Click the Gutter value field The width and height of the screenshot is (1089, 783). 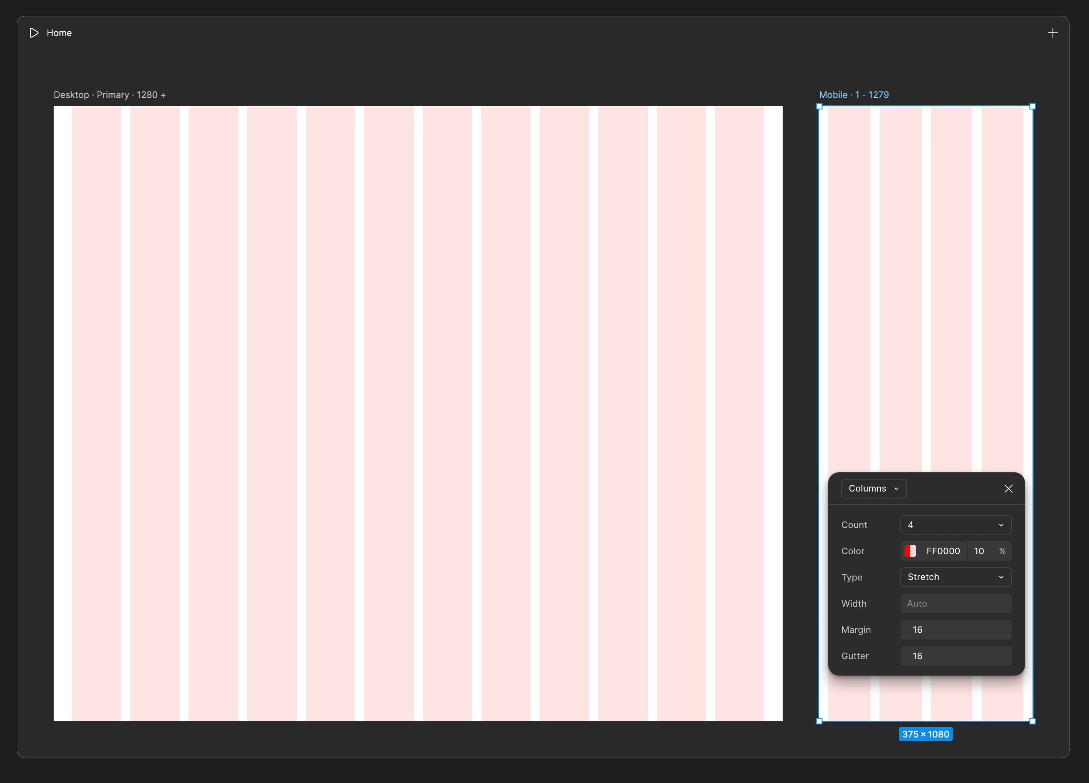(x=955, y=656)
